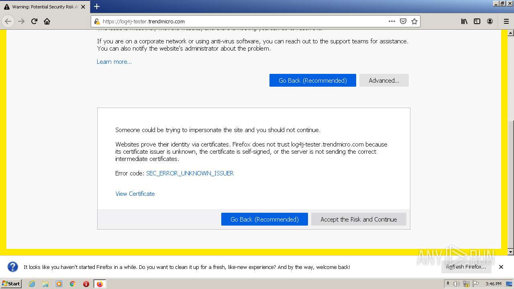Open the Windows Start button
The image size is (514, 289).
11,283
